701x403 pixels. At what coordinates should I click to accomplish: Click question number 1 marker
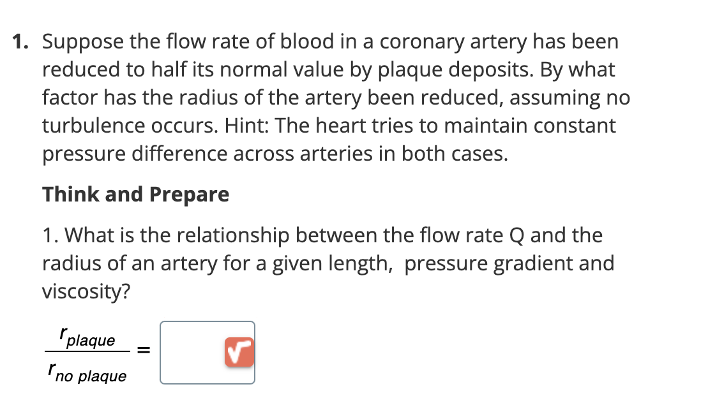[19, 41]
